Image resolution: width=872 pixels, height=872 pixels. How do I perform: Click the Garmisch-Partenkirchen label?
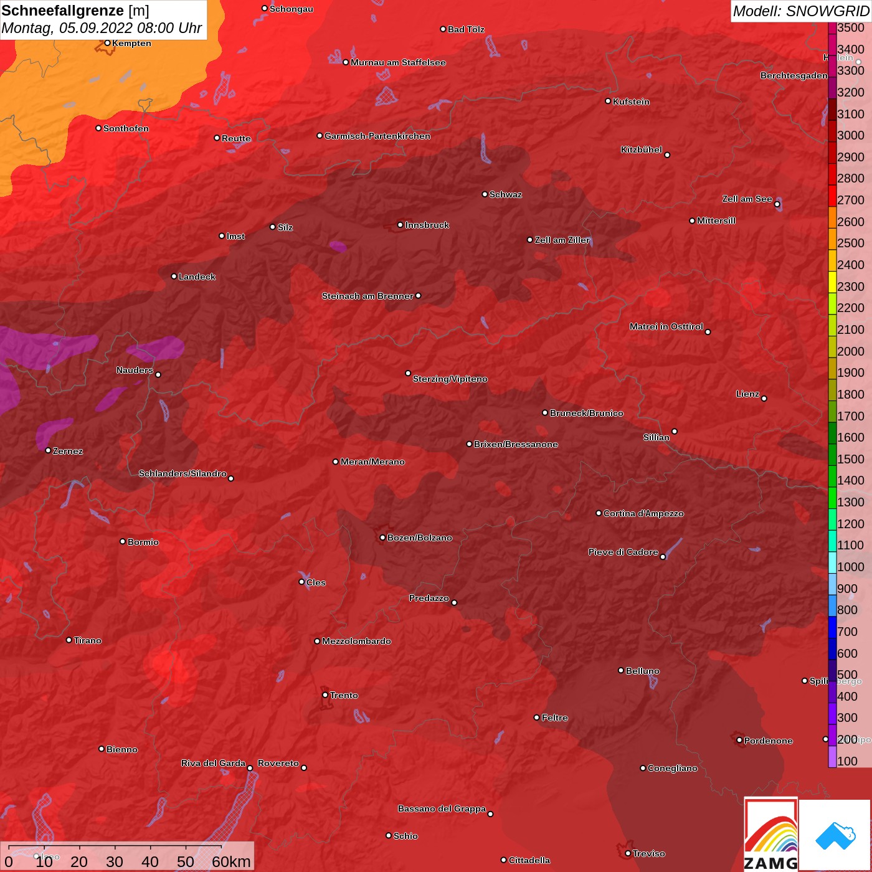377,136
